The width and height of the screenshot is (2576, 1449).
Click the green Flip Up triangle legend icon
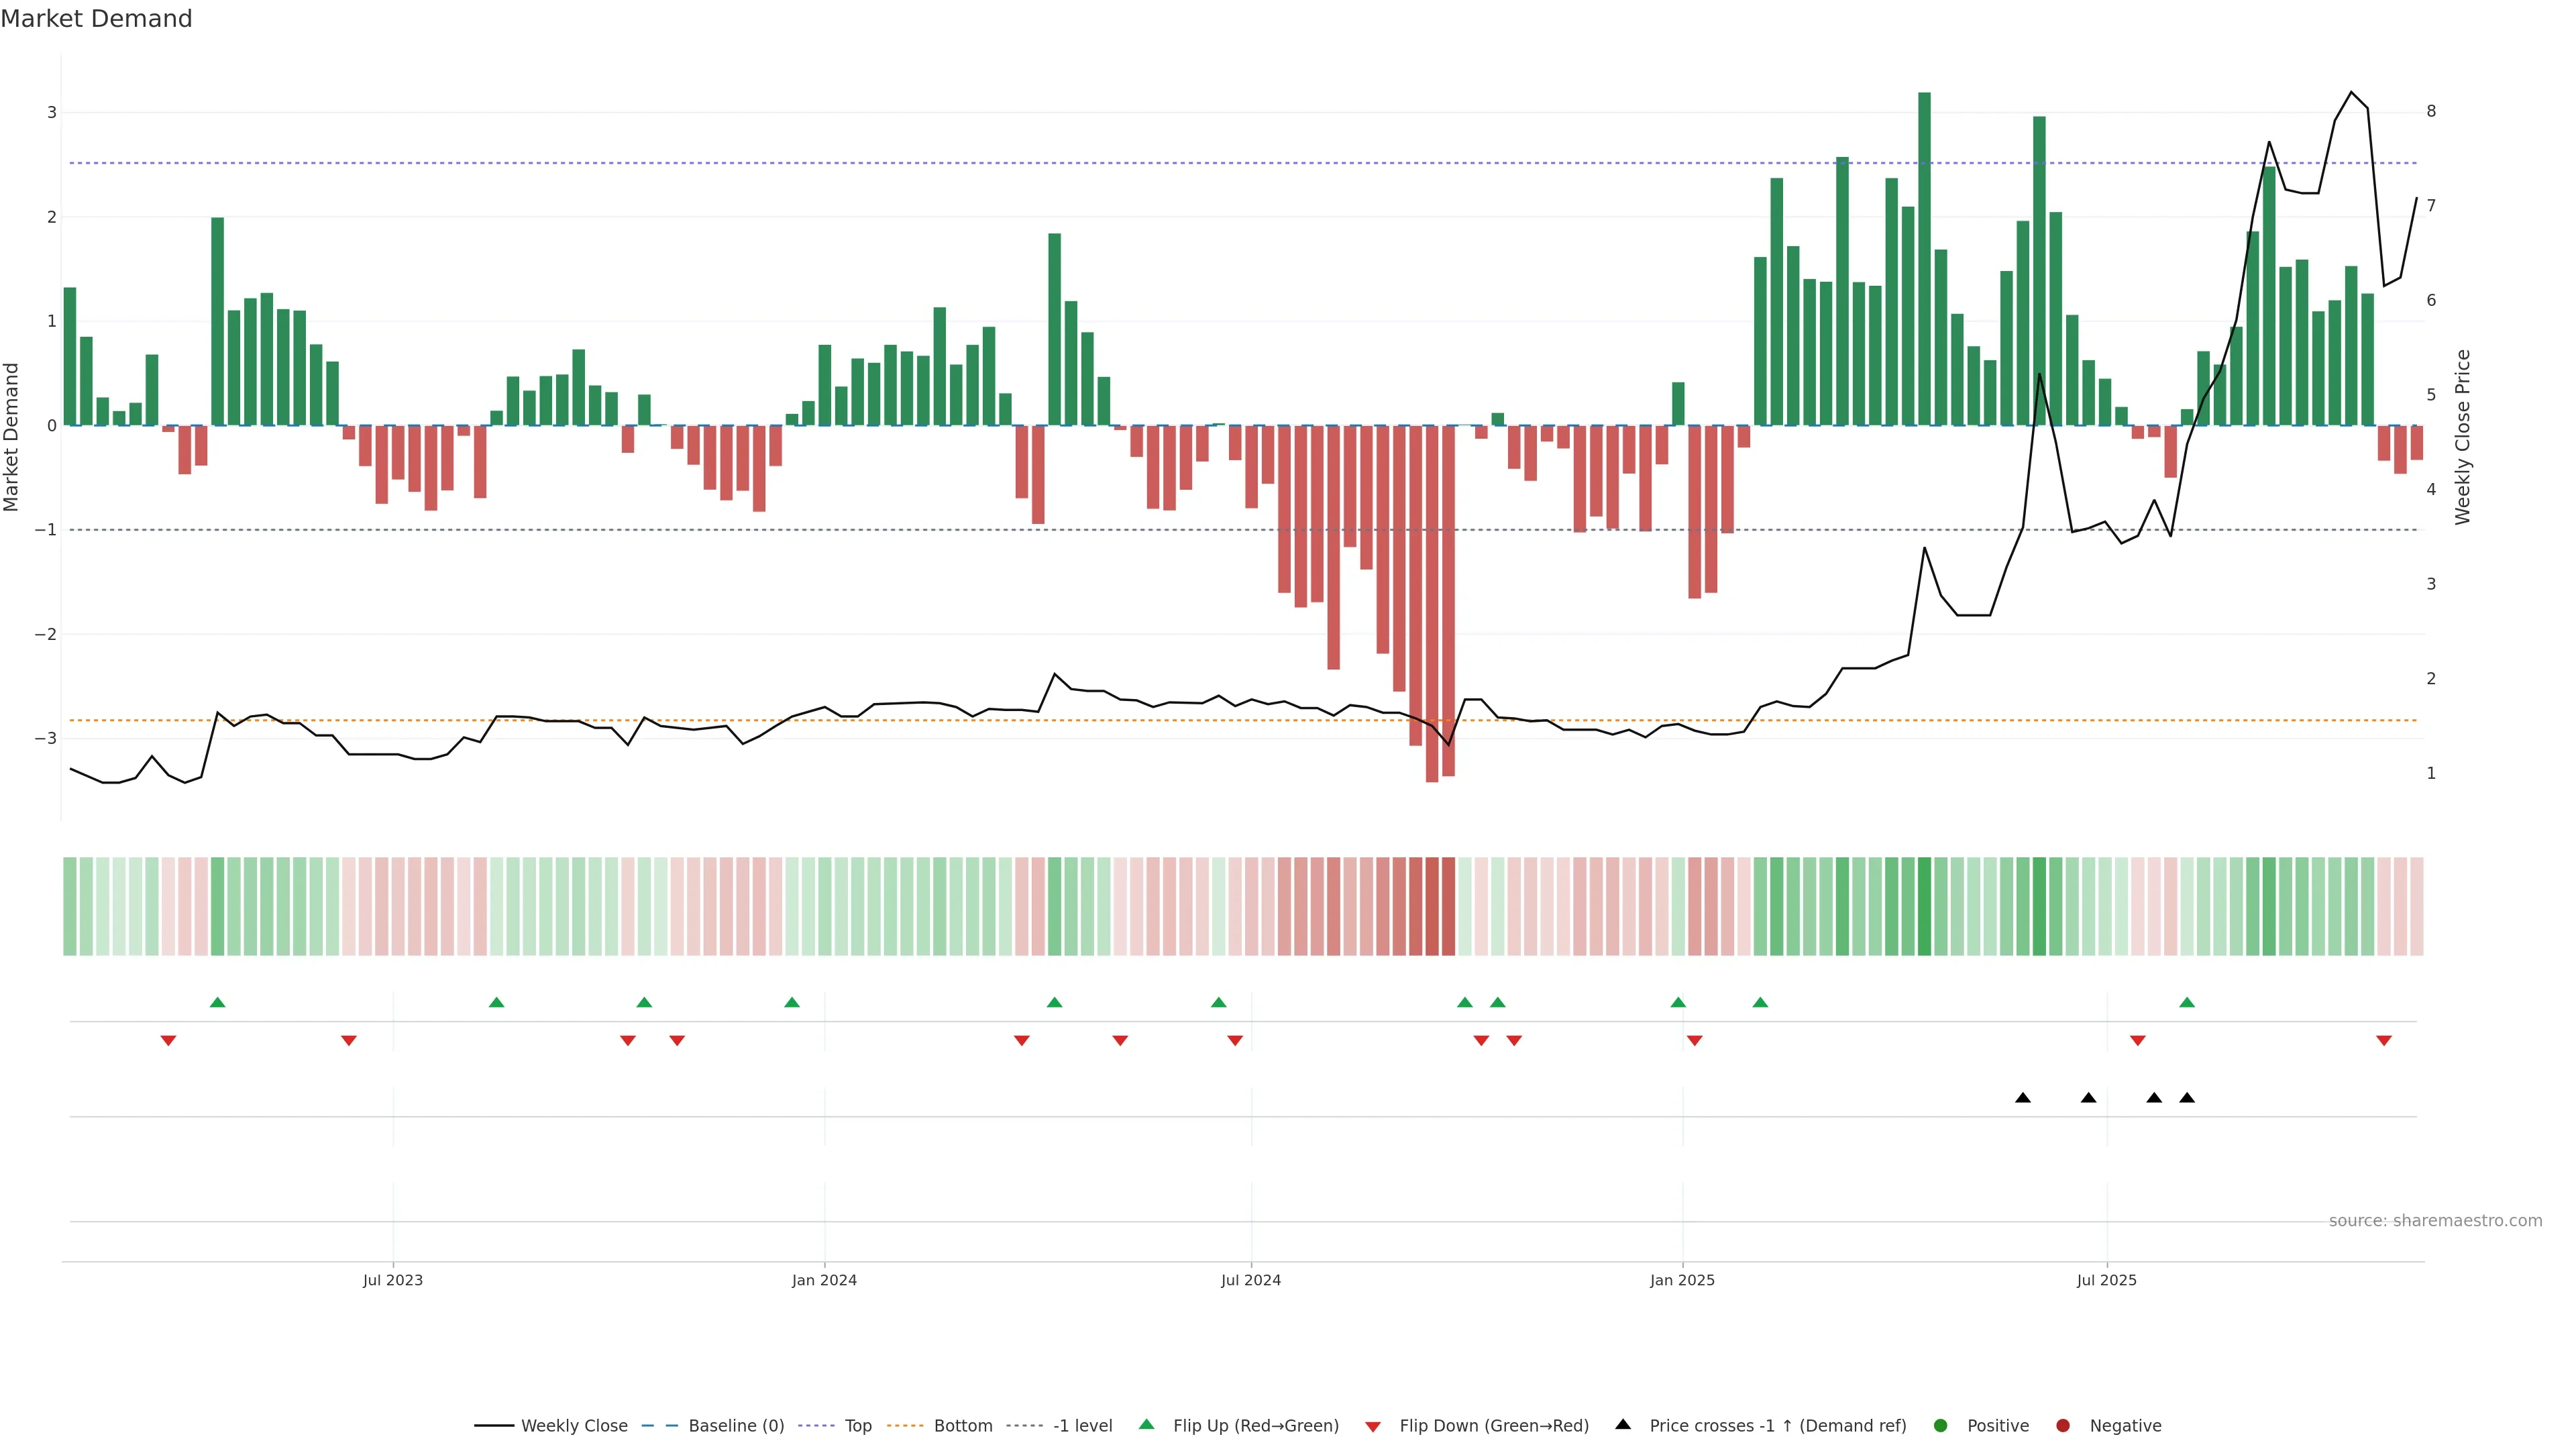pyautogui.click(x=1147, y=1424)
